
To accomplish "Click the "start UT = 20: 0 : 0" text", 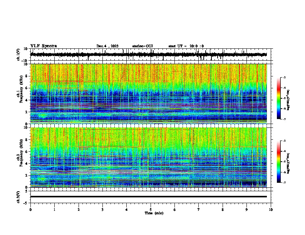I will (186, 46).
